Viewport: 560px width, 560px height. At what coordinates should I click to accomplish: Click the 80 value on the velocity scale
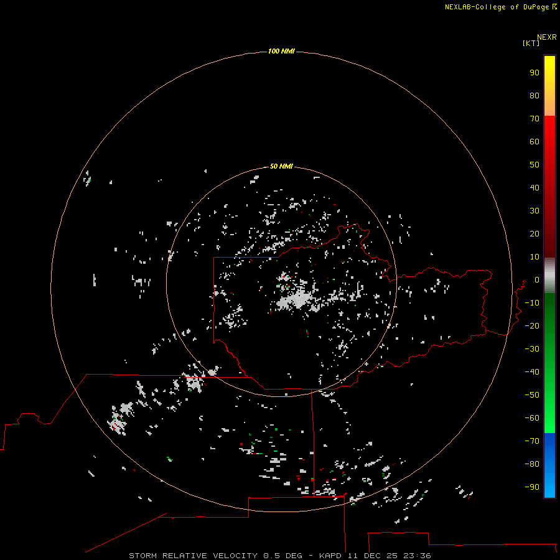point(534,96)
